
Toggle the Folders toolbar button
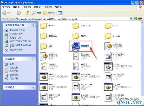[49, 13]
